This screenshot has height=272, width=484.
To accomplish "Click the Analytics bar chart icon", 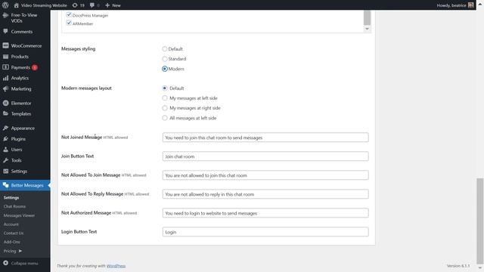I will (x=5, y=78).
